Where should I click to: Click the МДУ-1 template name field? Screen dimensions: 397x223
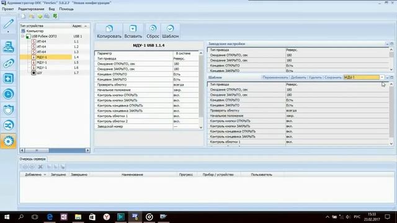[x=361, y=77]
